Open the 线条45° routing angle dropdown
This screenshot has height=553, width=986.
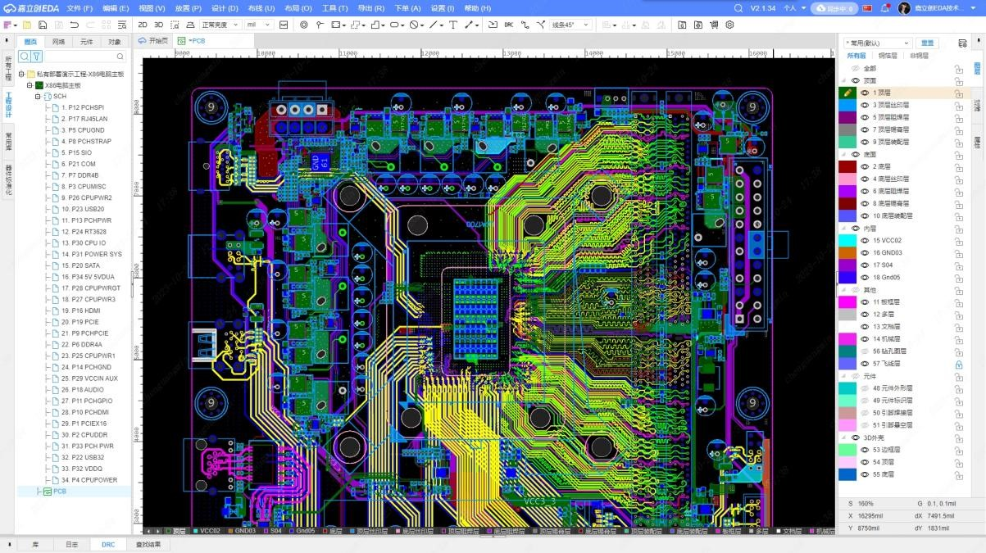pyautogui.click(x=570, y=25)
